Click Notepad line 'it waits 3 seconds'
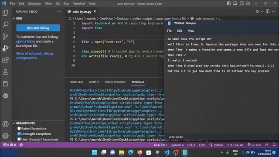Viewport: 279px width, 157px height. [x=182, y=60]
